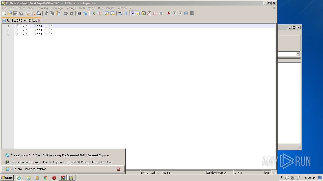Screen dimensions: 323x181
Task: Open the Search menu
Action: (21, 8)
